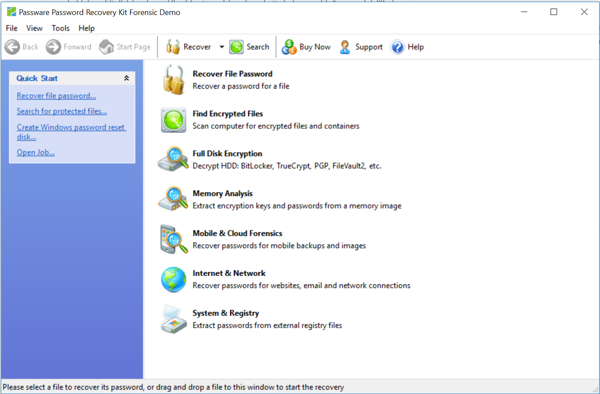Click the Start Page toolbar label
This screenshot has height=394, width=600.
[134, 47]
